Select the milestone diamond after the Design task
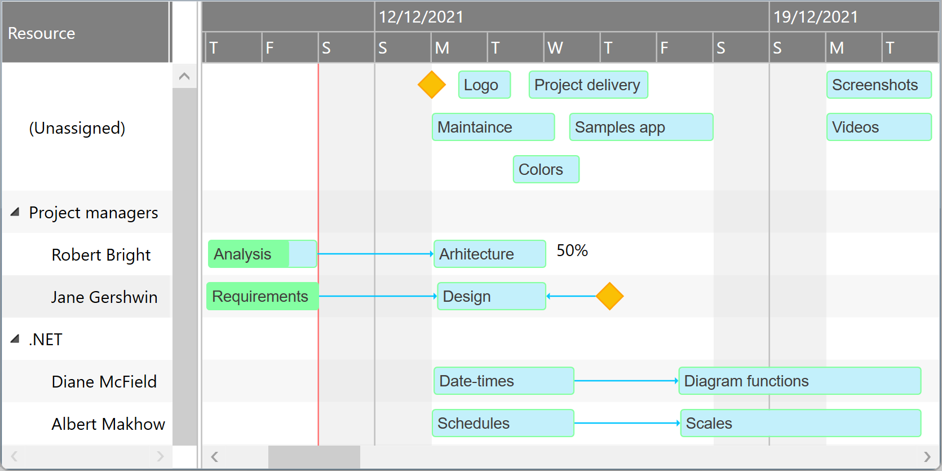The width and height of the screenshot is (942, 471). pyautogui.click(x=610, y=296)
